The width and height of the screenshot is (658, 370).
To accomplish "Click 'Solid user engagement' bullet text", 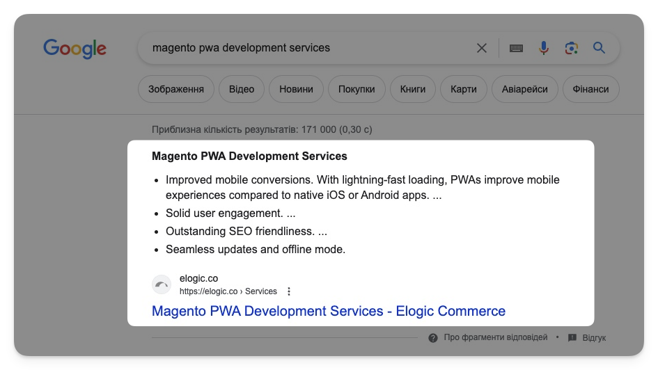I will (230, 214).
